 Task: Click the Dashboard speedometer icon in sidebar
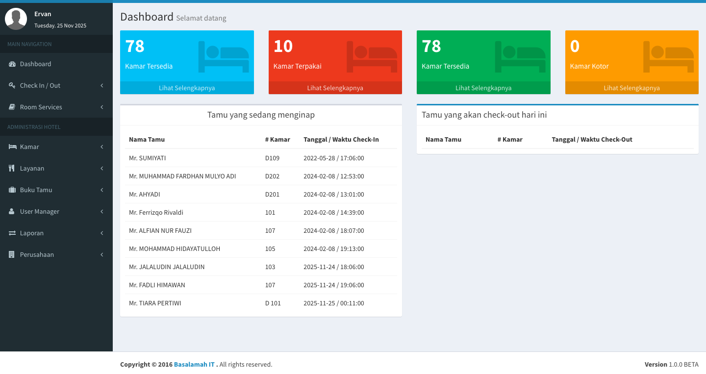[12, 64]
